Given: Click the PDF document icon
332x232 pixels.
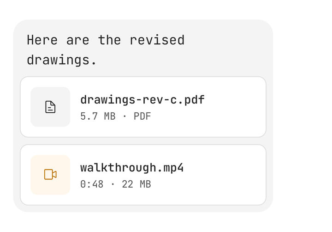Looking at the screenshot, I should tap(50, 107).
